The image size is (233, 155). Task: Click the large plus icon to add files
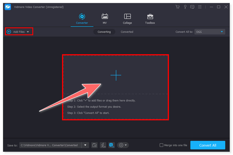116,75
